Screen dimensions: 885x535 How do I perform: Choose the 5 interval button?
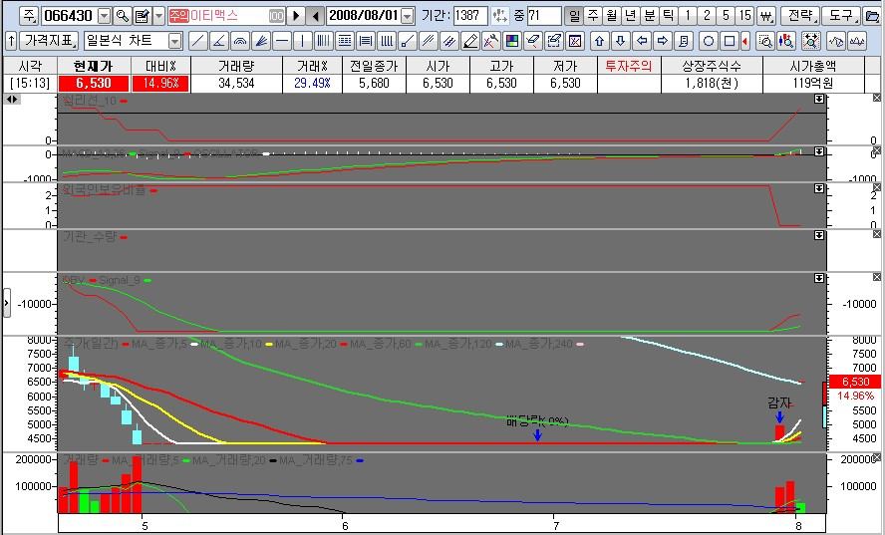click(727, 16)
